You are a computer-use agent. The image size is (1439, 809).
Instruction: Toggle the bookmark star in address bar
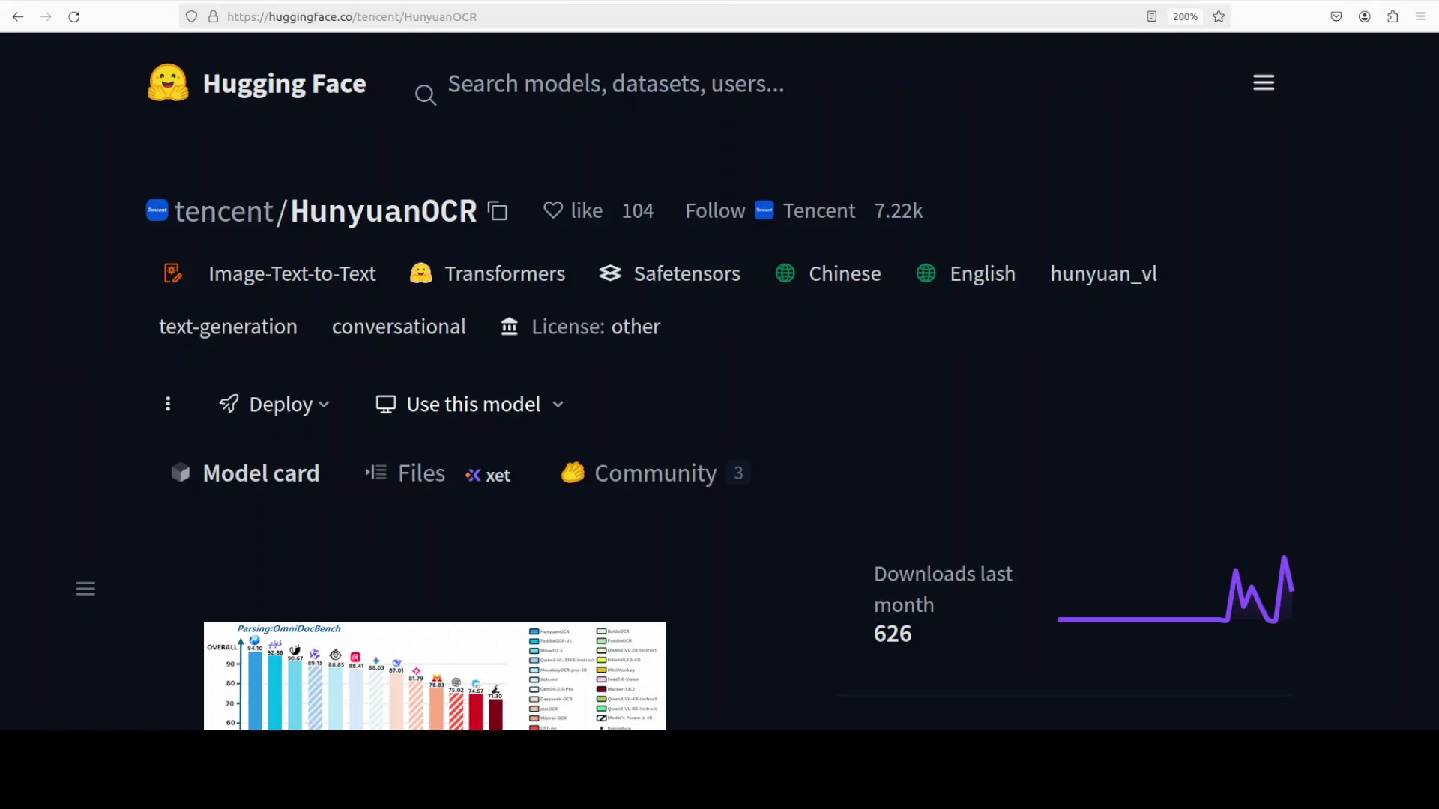1219,16
